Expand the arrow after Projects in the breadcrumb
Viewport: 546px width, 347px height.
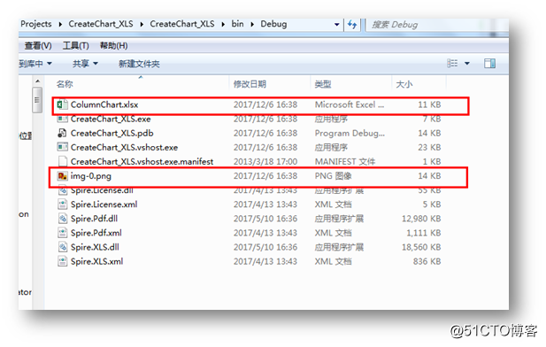tap(60, 25)
